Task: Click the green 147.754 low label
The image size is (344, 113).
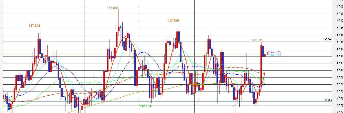Action: coord(146,106)
